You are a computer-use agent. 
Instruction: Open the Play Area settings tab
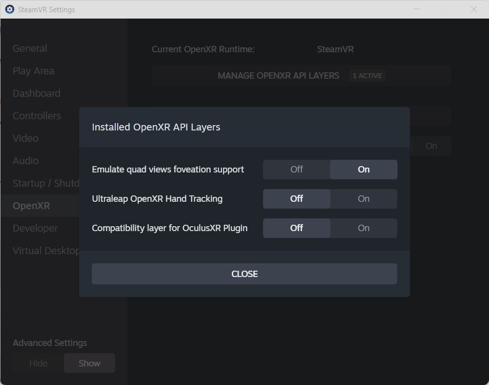tap(33, 71)
